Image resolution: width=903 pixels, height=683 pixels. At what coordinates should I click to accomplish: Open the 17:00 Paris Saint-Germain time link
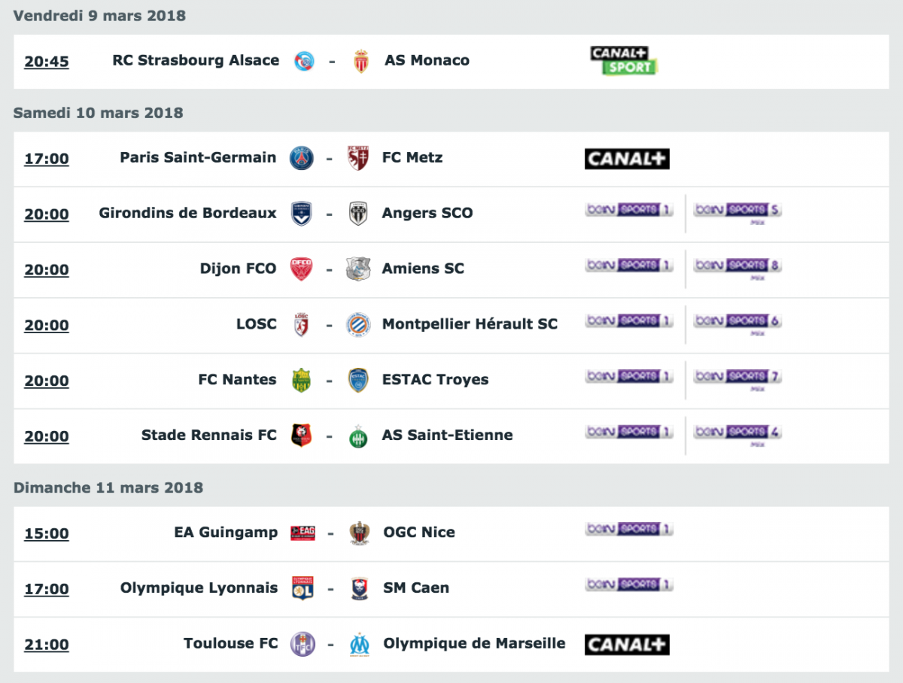tap(47, 159)
